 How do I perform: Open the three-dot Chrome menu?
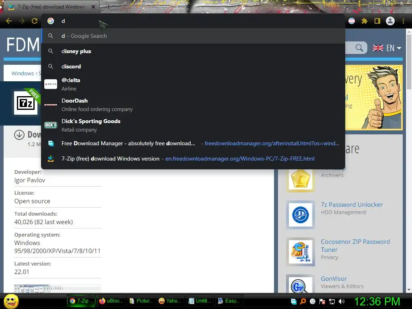pos(403,21)
